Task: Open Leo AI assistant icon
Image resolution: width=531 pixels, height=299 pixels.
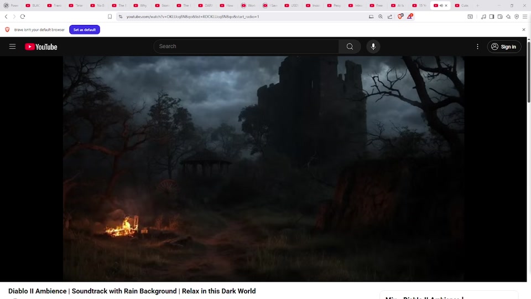Action: [x=508, y=17]
